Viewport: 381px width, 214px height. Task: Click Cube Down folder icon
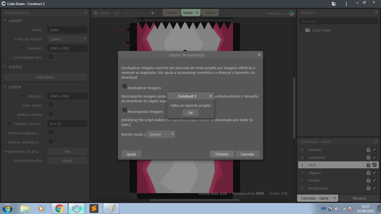(308, 30)
